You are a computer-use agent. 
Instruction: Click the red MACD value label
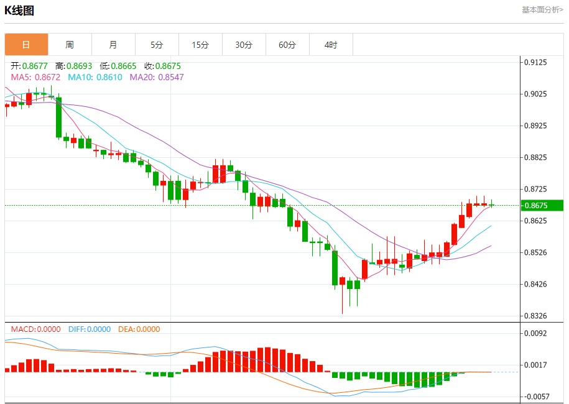click(x=35, y=329)
